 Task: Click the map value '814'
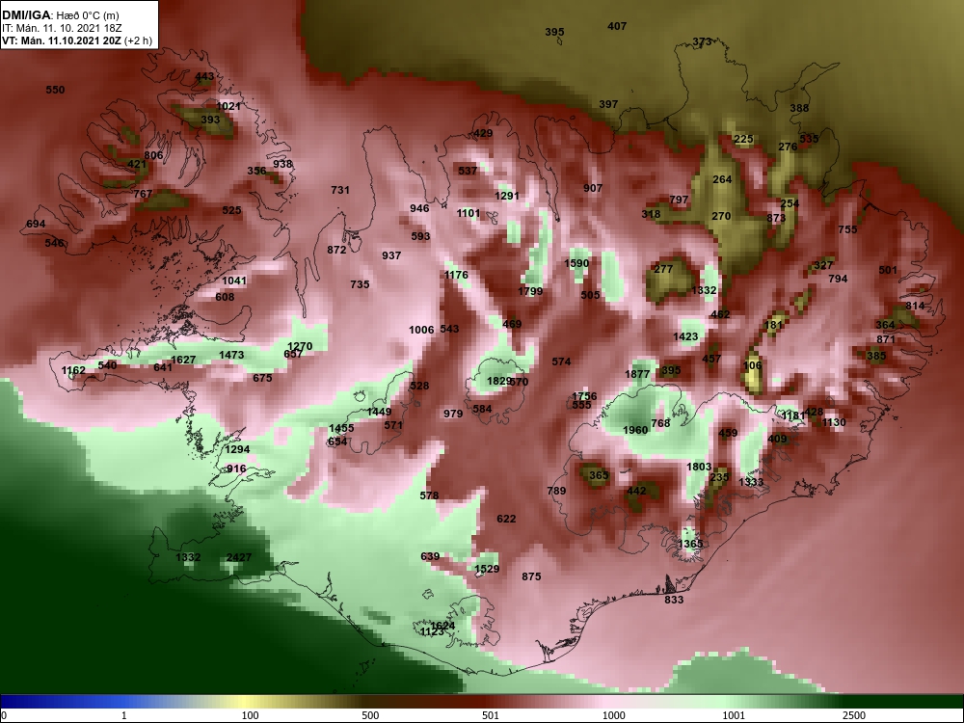916,306
